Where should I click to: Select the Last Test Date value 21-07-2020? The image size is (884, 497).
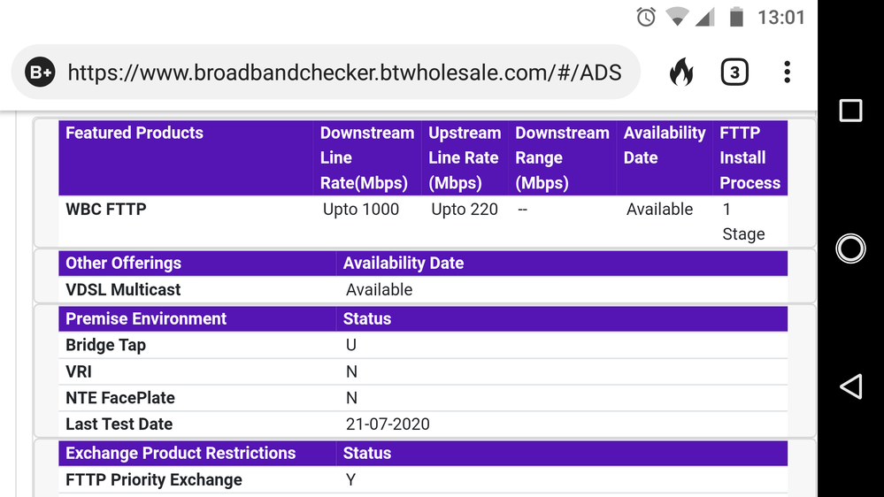point(388,424)
